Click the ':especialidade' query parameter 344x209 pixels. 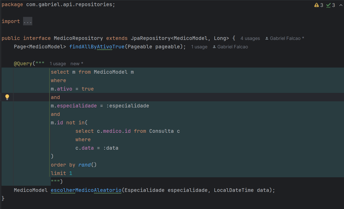[128, 106]
